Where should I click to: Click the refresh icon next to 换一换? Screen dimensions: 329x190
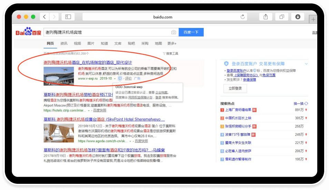[x=306, y=104]
